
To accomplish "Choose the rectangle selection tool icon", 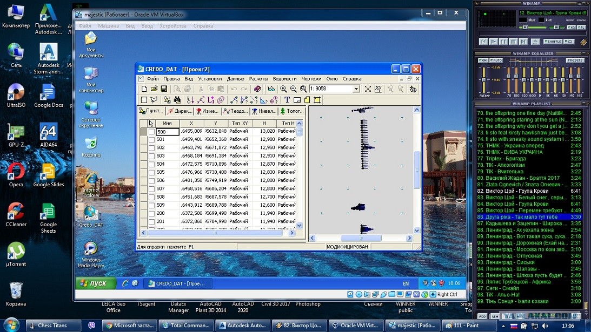I will coord(144,100).
